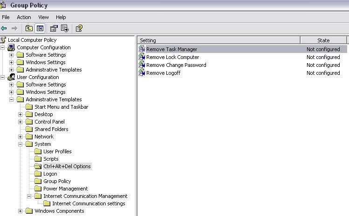
Task: Sort by the Setting column header
Action: point(219,40)
